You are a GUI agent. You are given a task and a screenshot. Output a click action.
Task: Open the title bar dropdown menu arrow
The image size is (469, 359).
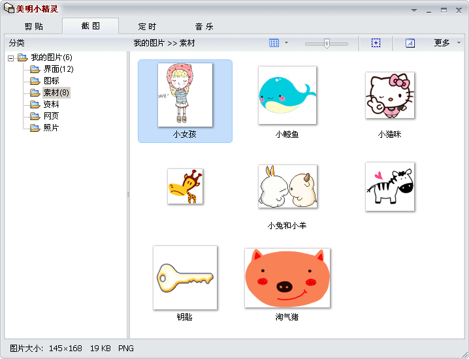[x=414, y=10]
